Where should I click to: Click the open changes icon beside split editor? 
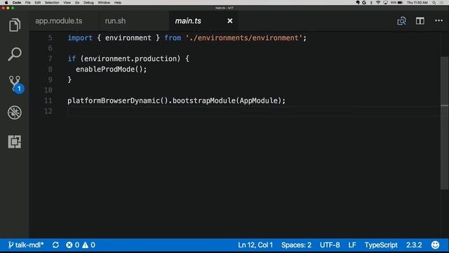[x=401, y=21]
